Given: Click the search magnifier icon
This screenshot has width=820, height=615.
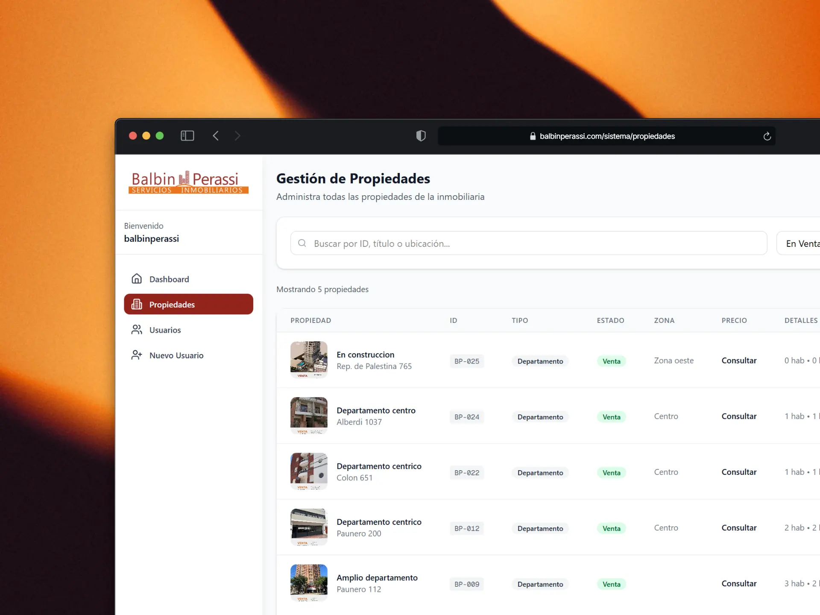Looking at the screenshot, I should (x=302, y=243).
